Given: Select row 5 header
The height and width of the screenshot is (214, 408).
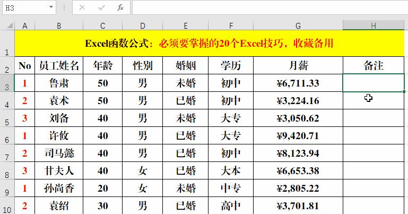Looking at the screenshot, I should click(x=7, y=118).
